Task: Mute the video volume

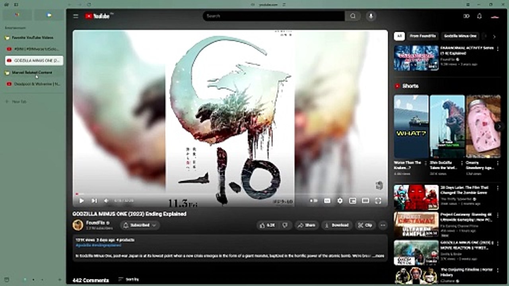Action: (106, 201)
